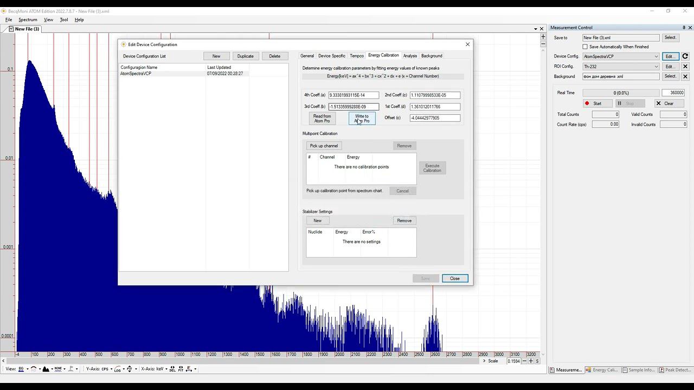Click the NONE smoothing icon
The width and height of the screenshot is (694, 390).
tap(58, 369)
